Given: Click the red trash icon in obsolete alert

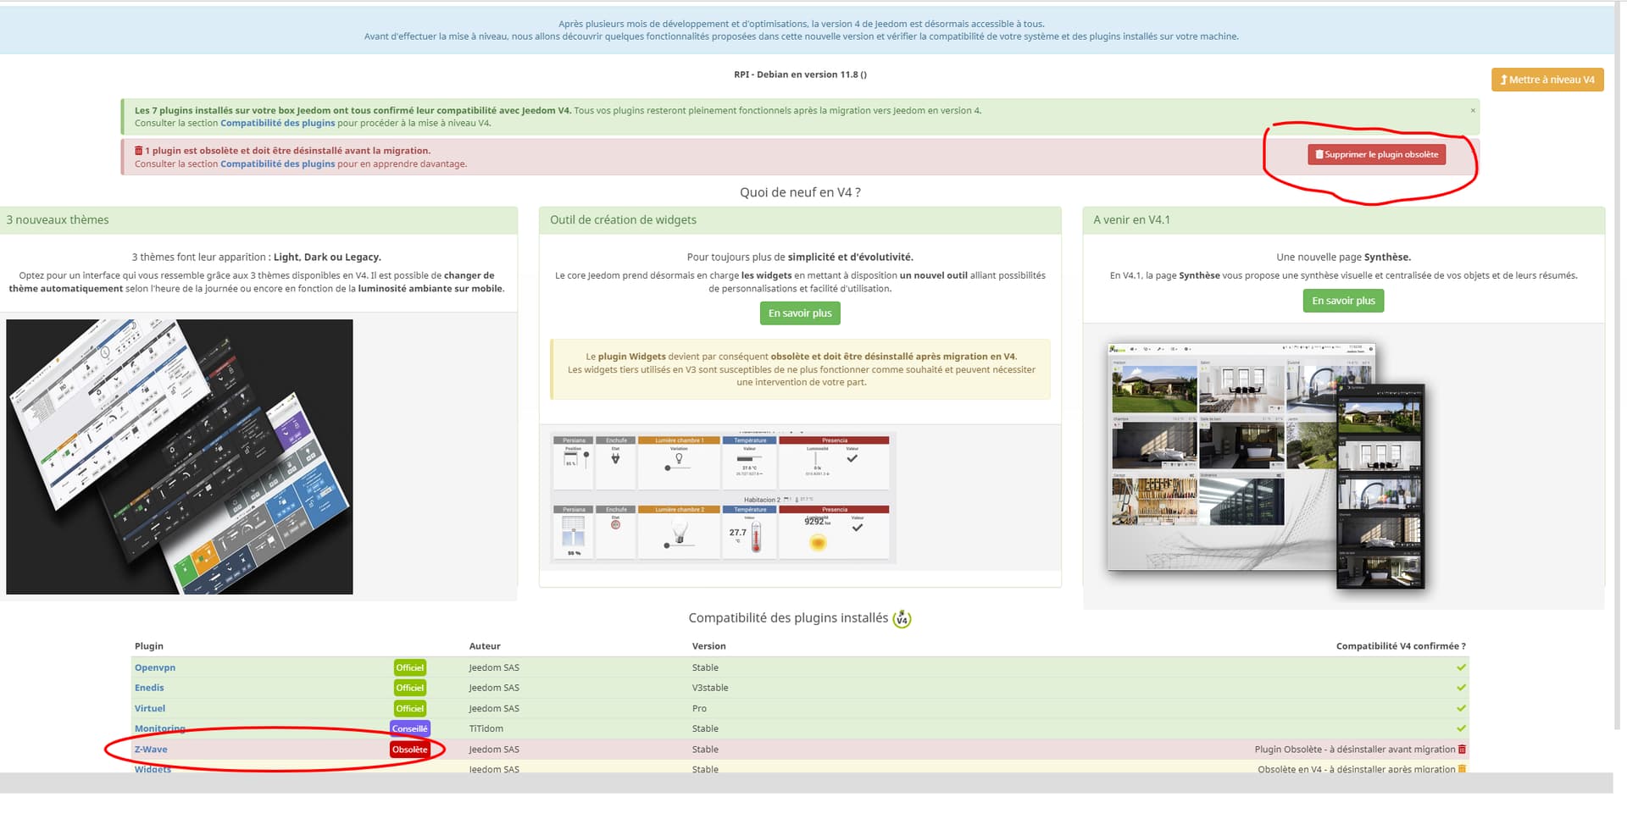Looking at the screenshot, I should coord(139,151).
